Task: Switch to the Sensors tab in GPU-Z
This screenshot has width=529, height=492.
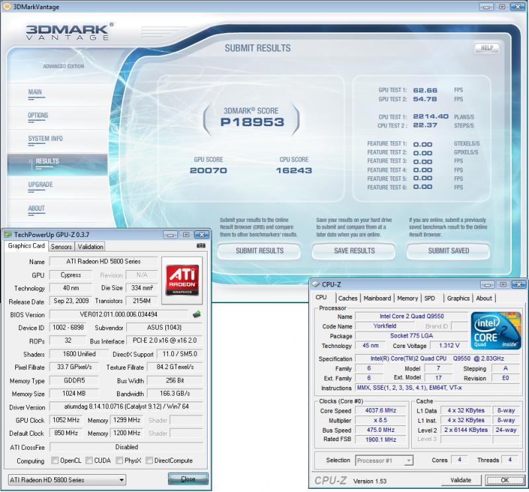Action: (x=61, y=246)
